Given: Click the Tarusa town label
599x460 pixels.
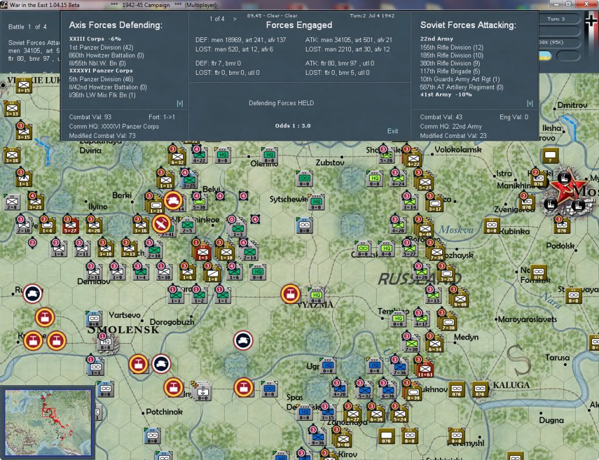Looking at the screenshot, I should coord(557,358).
